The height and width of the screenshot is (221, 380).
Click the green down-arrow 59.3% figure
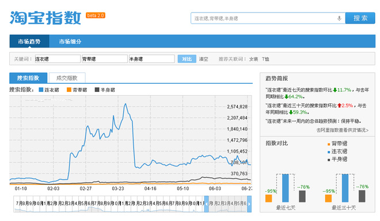tap(298, 113)
